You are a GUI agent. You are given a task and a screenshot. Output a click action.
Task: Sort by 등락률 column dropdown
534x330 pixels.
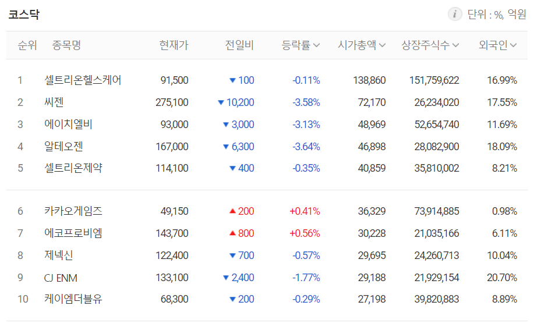(300, 45)
